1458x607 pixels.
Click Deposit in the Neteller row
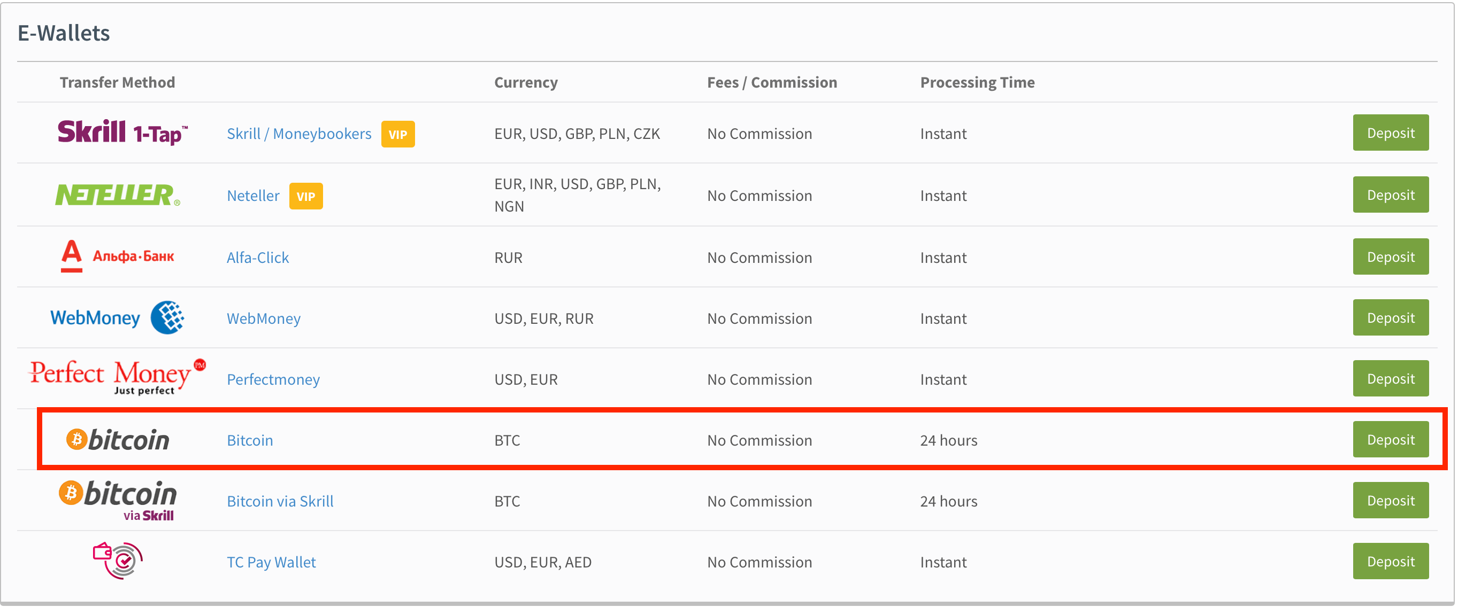point(1391,194)
